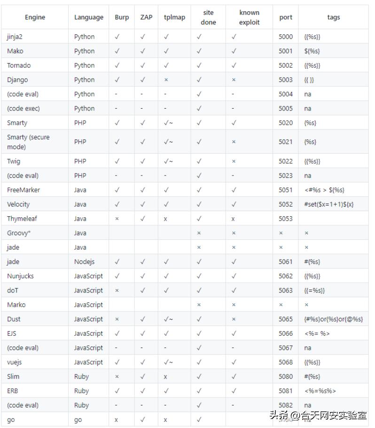Click the tplmap cross in Django row
The width and height of the screenshot is (375, 428).
[x=166, y=80]
